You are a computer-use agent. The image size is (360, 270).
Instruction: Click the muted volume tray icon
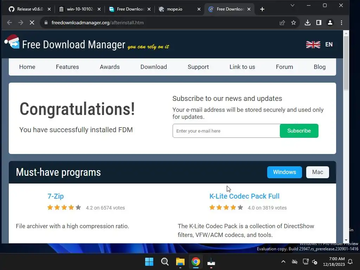pyautogui.click(x=315, y=262)
